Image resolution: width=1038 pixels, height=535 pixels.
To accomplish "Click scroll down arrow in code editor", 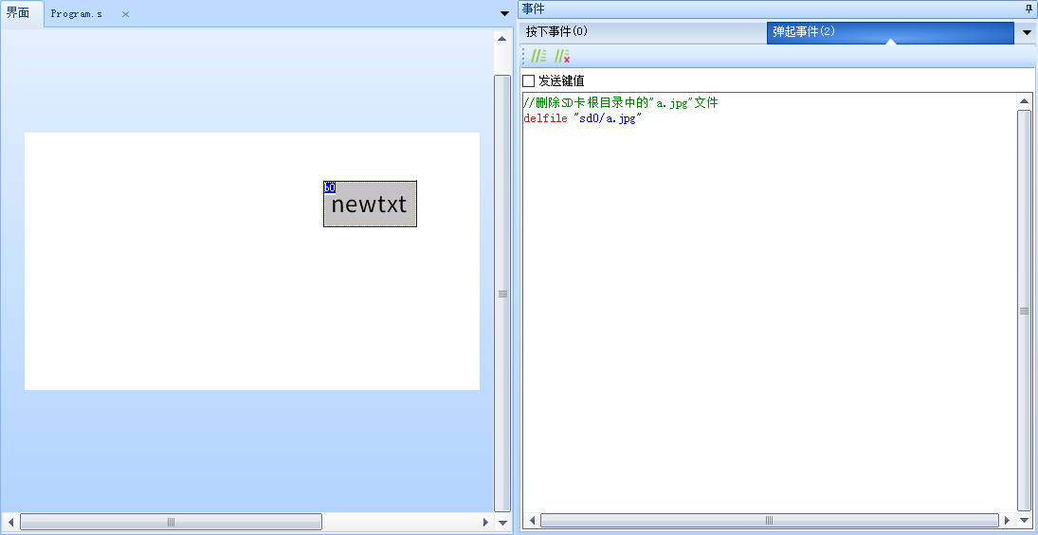I will pyautogui.click(x=1024, y=521).
